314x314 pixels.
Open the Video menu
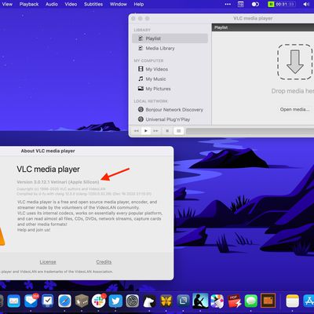pyautogui.click(x=71, y=4)
